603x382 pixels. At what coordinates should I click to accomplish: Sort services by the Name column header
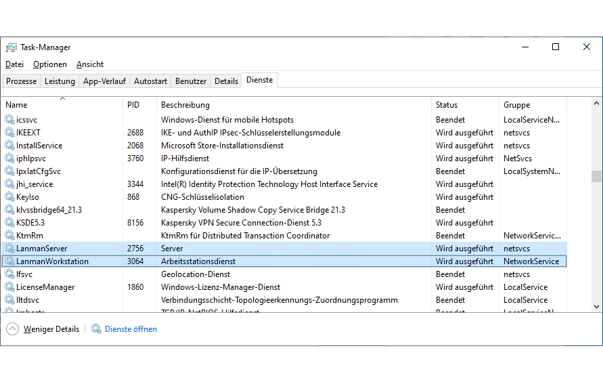pyautogui.click(x=16, y=105)
